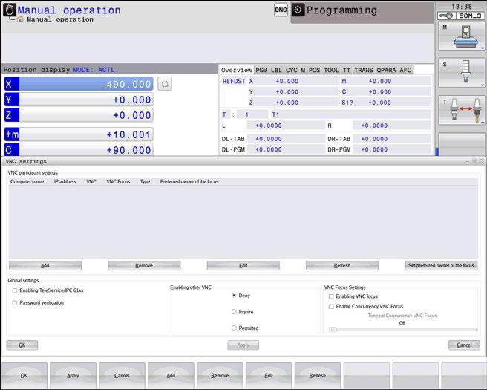Select the Inquire radio option
The image size is (487, 390).
pos(234,312)
